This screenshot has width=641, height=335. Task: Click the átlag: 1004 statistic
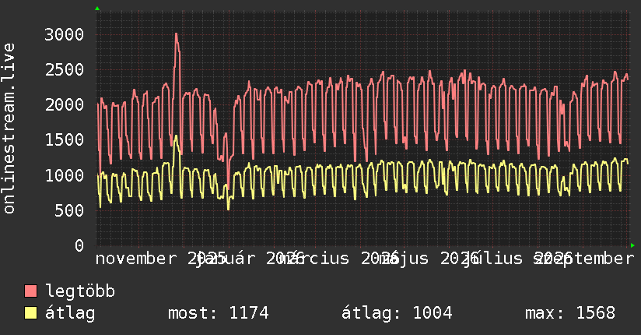[397, 313]
